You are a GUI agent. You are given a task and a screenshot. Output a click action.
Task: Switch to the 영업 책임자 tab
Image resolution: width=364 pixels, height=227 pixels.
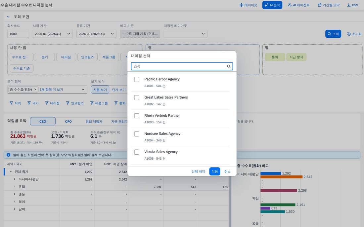click(x=94, y=121)
